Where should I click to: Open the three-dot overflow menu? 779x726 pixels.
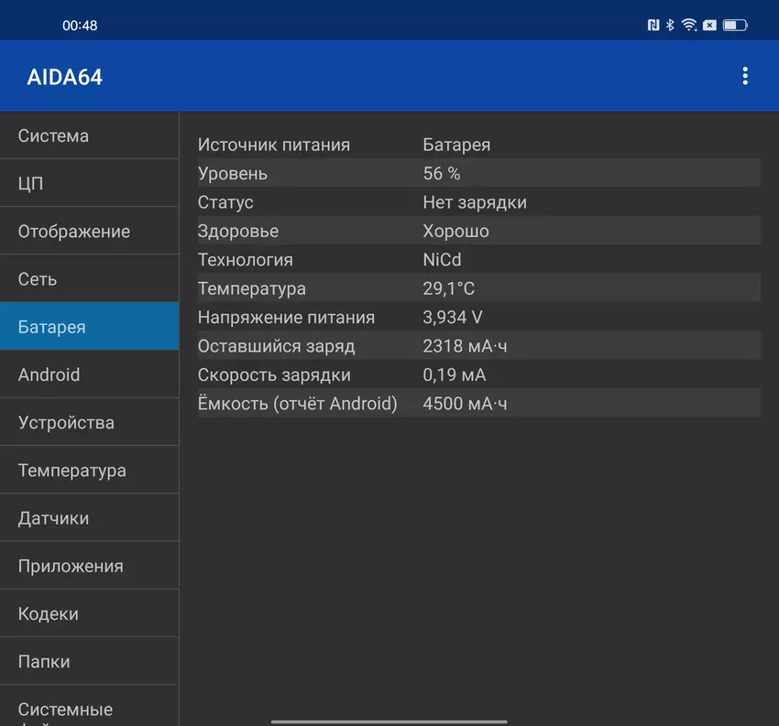point(745,76)
